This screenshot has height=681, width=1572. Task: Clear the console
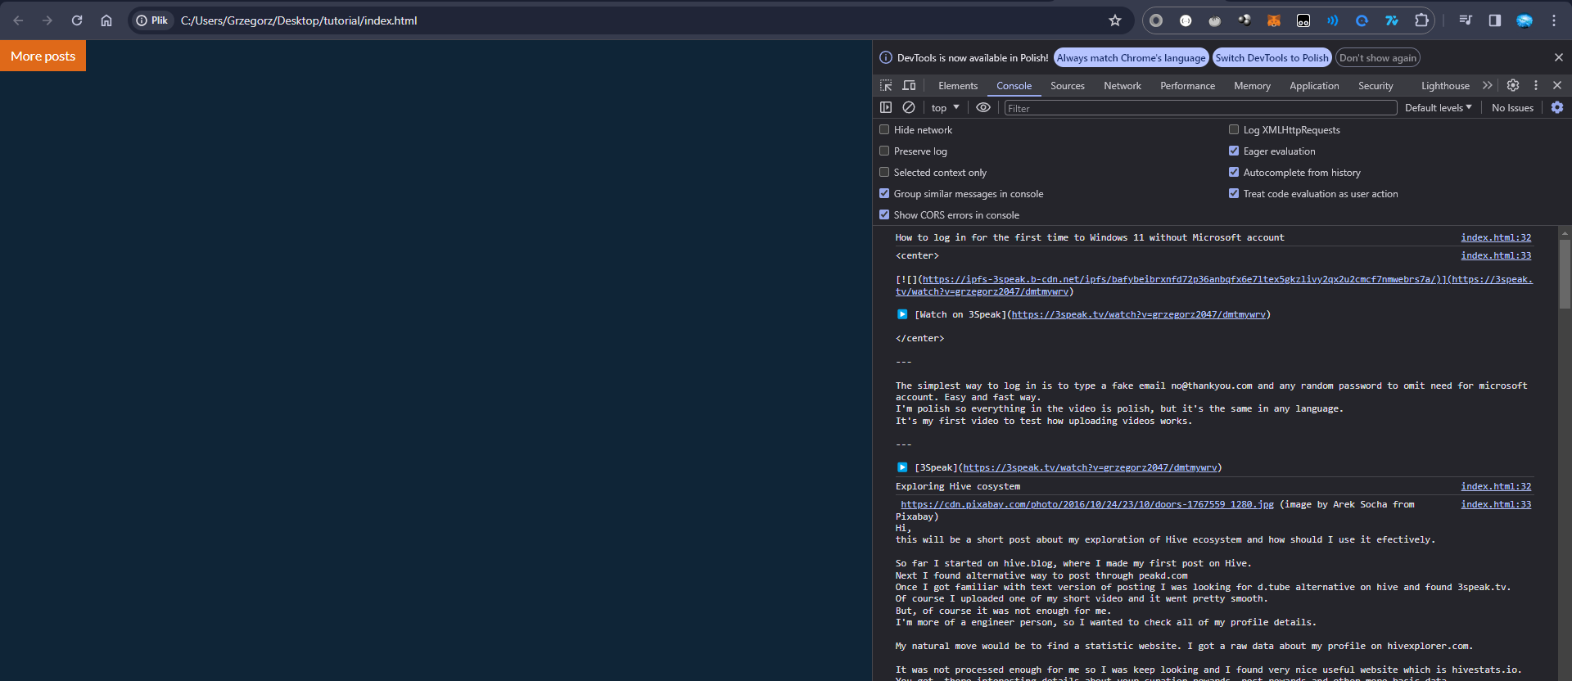[x=909, y=107]
